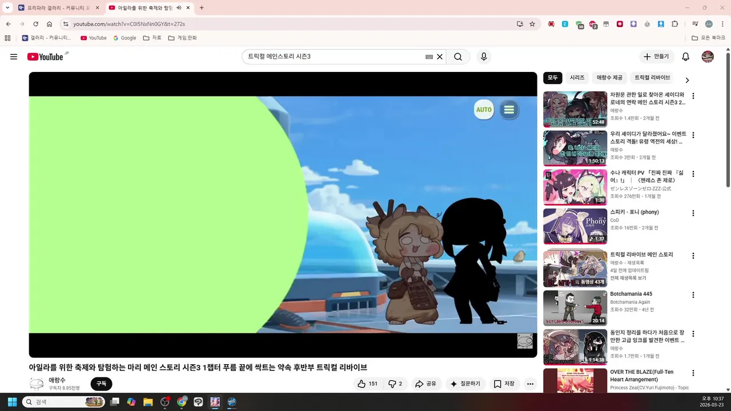Bookmark this page with the star
This screenshot has width=731, height=411.
532,24
